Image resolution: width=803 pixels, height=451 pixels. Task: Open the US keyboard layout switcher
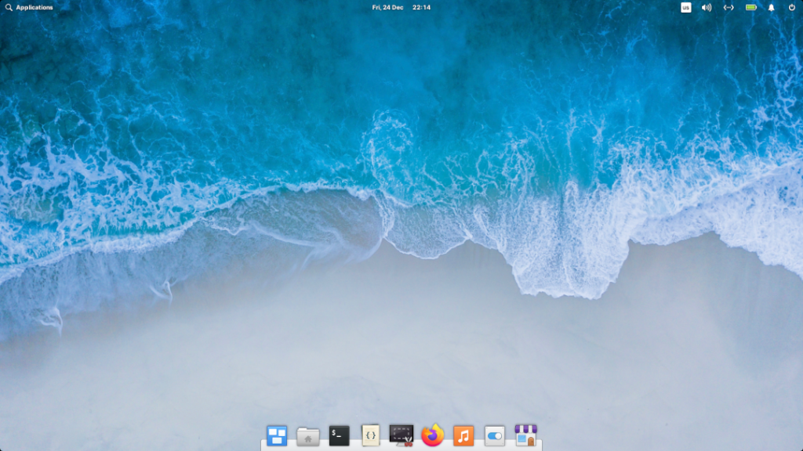pos(686,9)
